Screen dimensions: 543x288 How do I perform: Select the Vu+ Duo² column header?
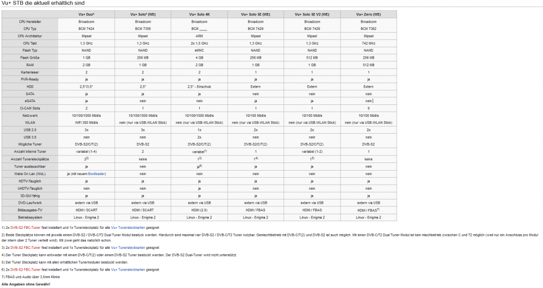(86, 14)
